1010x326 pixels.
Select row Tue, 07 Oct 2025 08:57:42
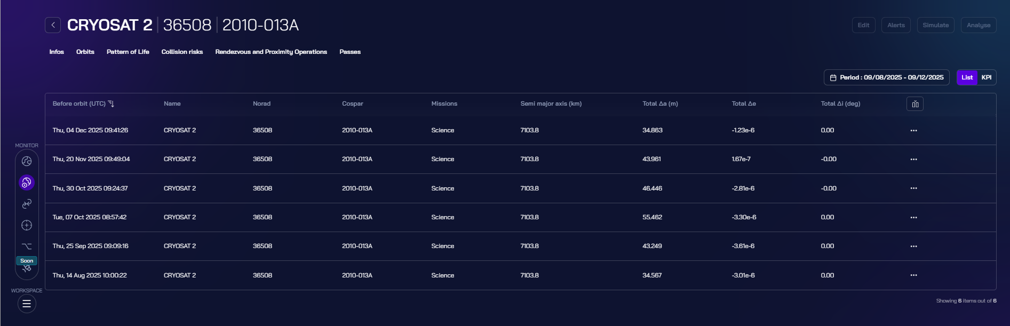coord(520,218)
